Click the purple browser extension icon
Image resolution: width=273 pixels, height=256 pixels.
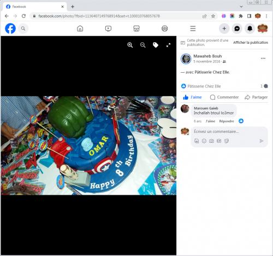click(223, 16)
